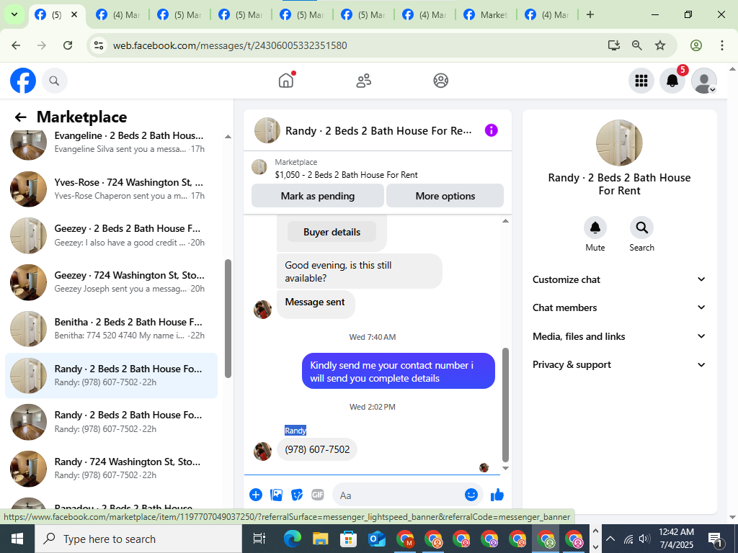The image size is (738, 553).
Task: Open Randy 724 Washington St conversation
Action: pyautogui.click(x=112, y=468)
